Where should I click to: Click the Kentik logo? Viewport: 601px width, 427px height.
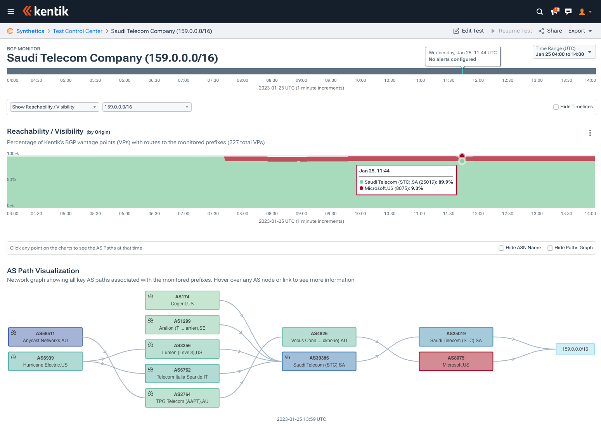click(x=45, y=11)
